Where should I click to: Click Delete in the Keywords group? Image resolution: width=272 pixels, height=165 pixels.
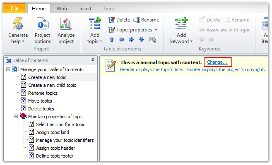209,20
